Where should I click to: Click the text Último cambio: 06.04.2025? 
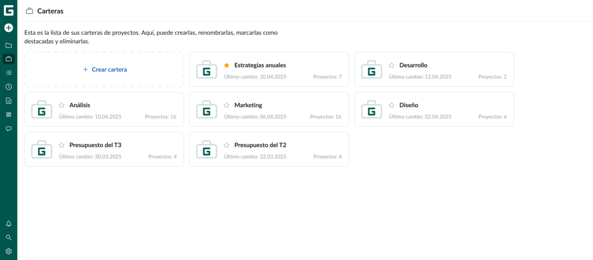pos(255,117)
